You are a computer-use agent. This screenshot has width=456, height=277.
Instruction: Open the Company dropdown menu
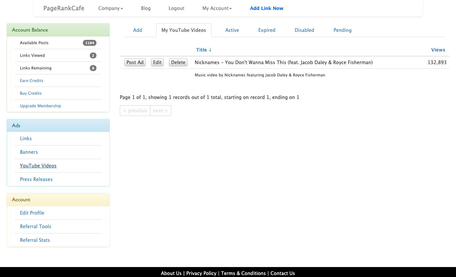click(110, 8)
